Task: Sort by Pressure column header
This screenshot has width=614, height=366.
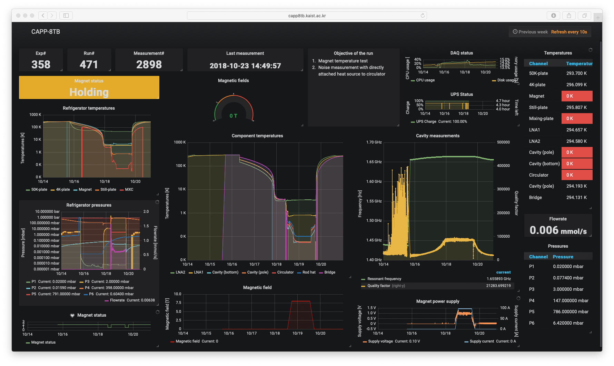Action: pyautogui.click(x=563, y=257)
